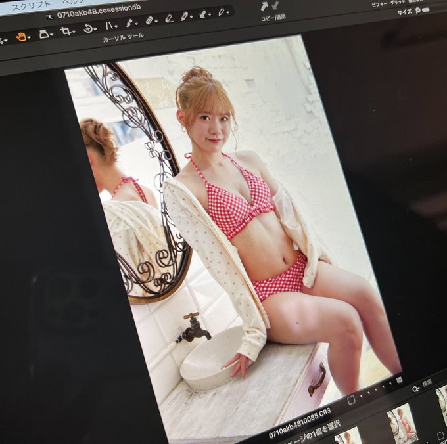Click the グリッド toolbar item
This screenshot has height=444, width=447.
398,2
